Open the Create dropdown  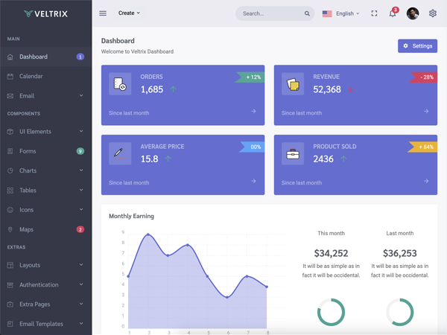point(129,13)
